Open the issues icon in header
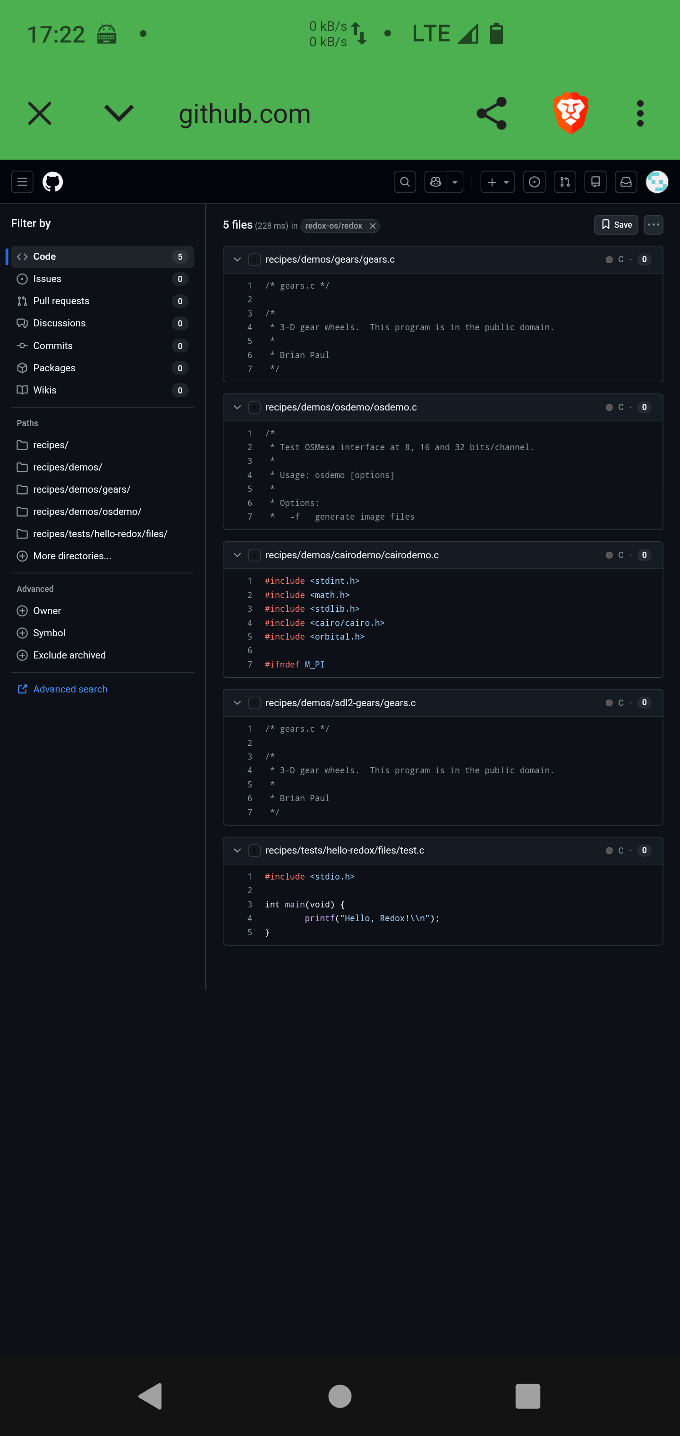Viewport: 680px width, 1436px height. [x=534, y=182]
